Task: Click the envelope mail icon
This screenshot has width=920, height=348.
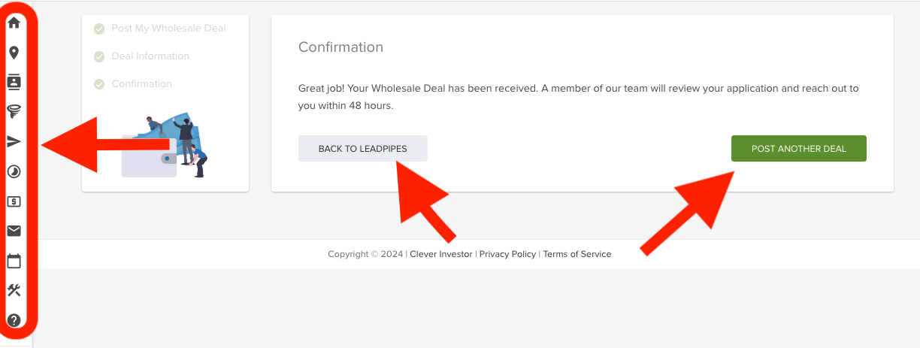Action: [x=14, y=231]
